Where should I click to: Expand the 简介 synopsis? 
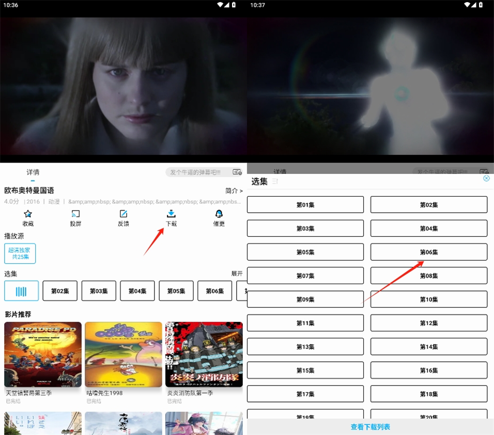click(234, 190)
